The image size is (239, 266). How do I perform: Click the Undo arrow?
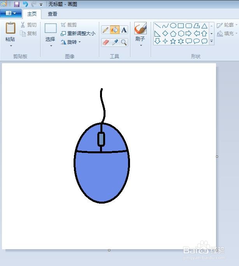[25, 4]
